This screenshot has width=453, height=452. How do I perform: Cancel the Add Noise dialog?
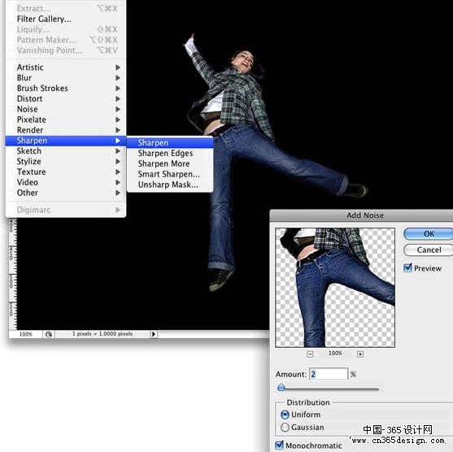429,250
